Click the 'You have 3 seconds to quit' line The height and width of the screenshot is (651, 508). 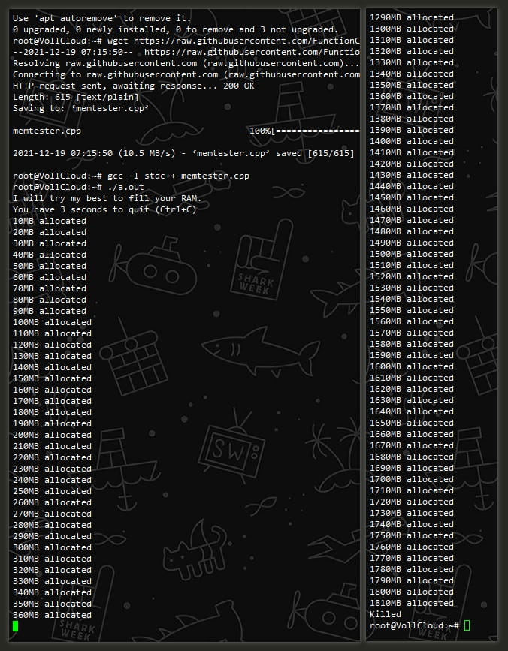tap(104, 209)
